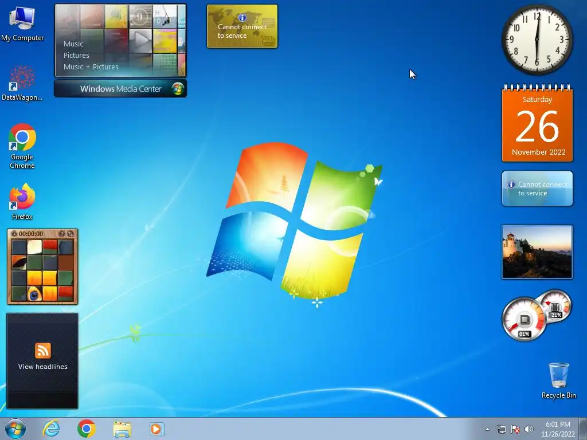The width and height of the screenshot is (587, 440).
Task: Click the memory gauge reading 21%
Action: pos(555,306)
